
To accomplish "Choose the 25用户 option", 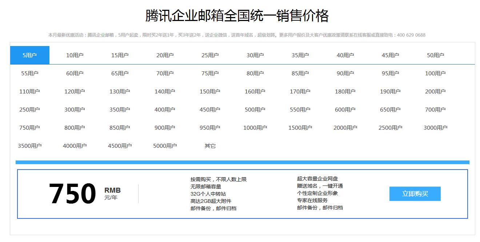I will [210, 55].
